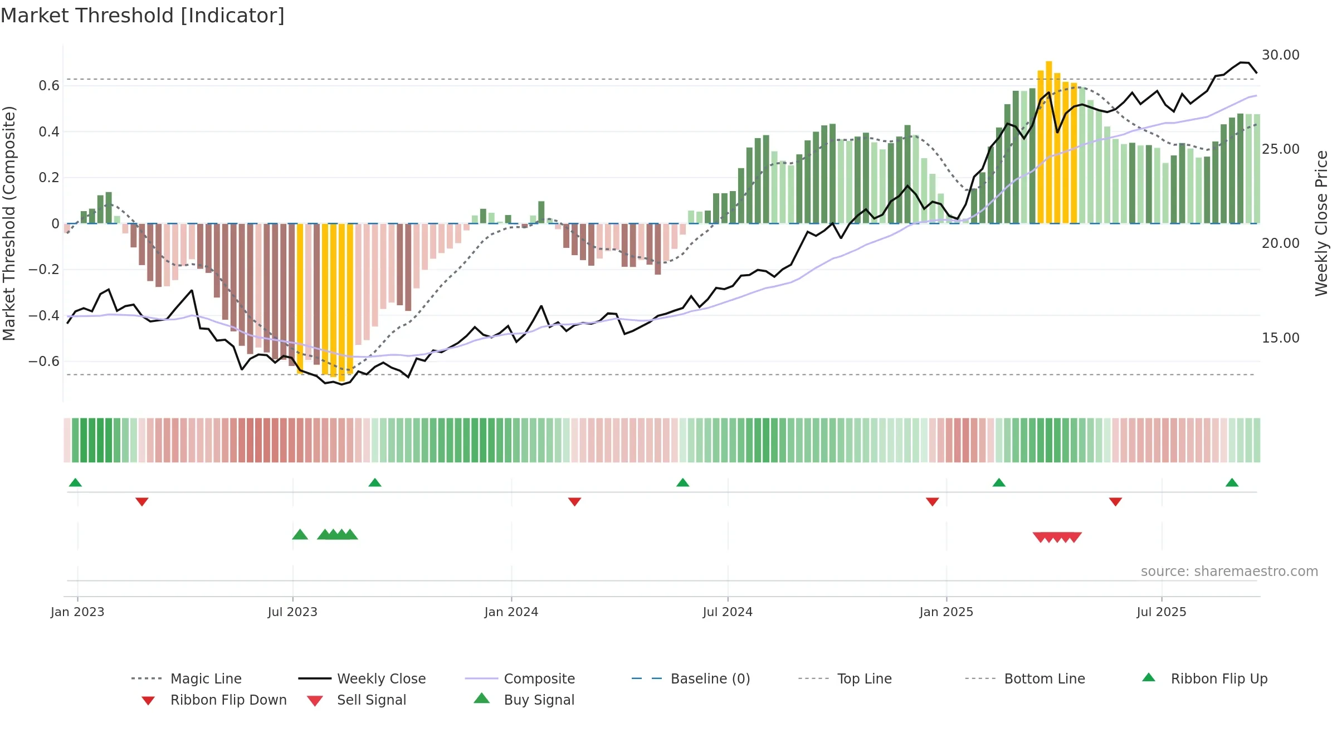Click the '25.00' right price axis label
This screenshot has width=1337, height=752.
(1281, 149)
